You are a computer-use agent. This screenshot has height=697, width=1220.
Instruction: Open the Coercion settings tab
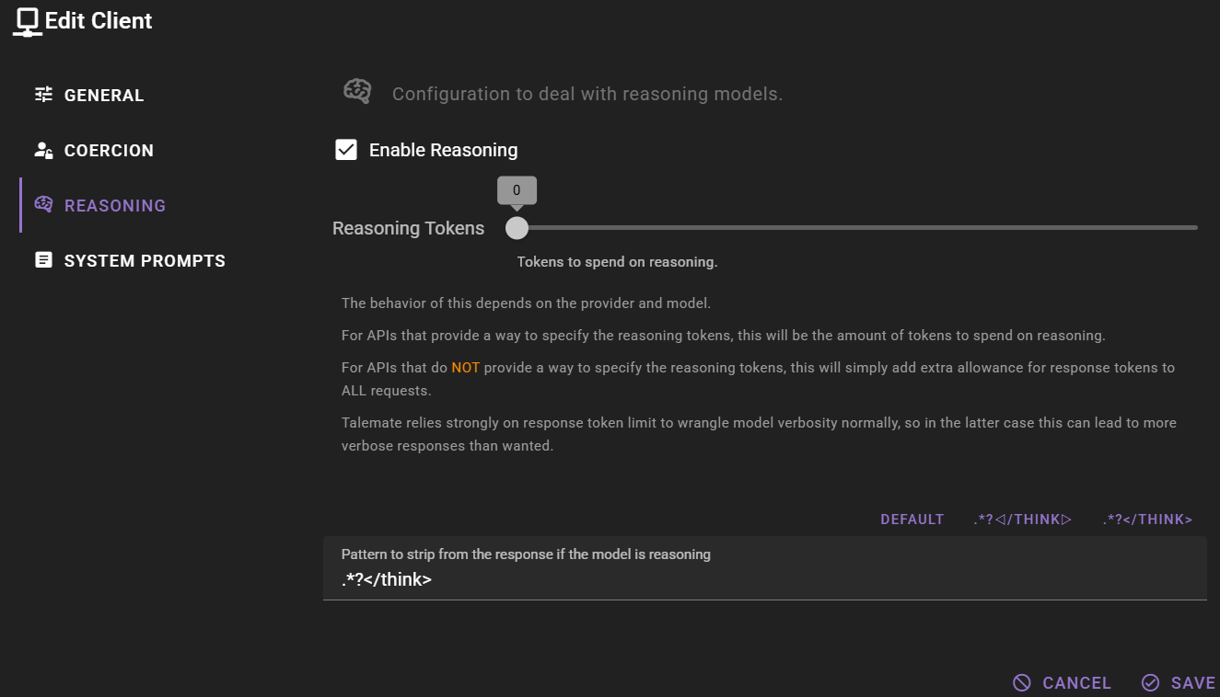(x=109, y=151)
